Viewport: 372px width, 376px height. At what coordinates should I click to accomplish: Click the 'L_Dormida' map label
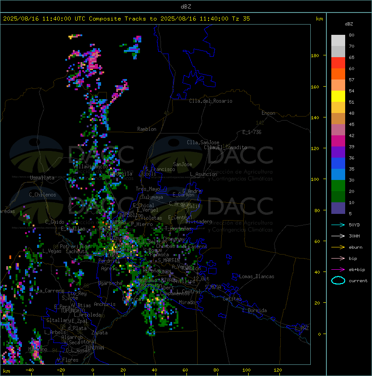pyautogui.click(x=254, y=310)
